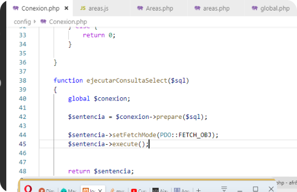
Task: Expand the breadcrumb separator chevron after config
Action: point(35,22)
